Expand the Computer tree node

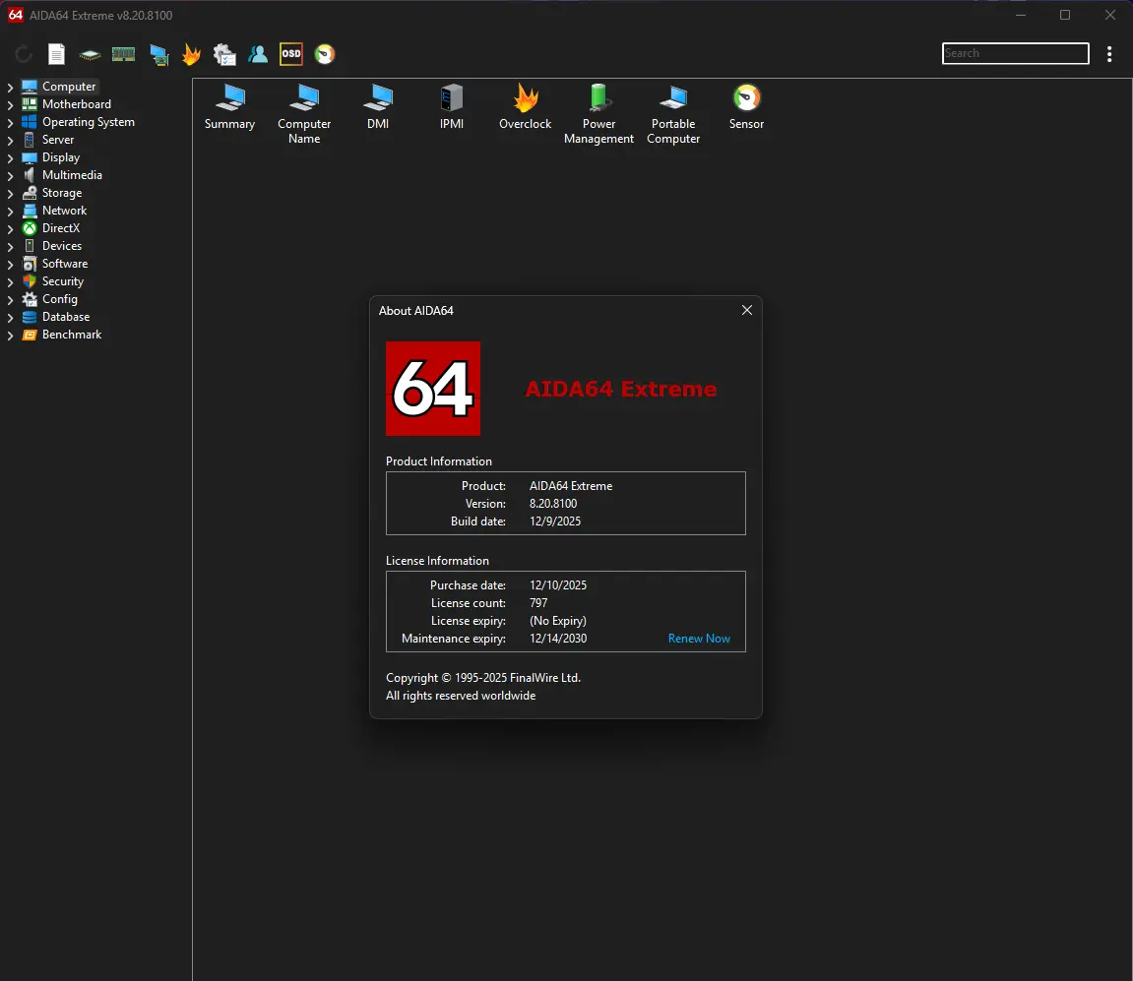coord(10,87)
